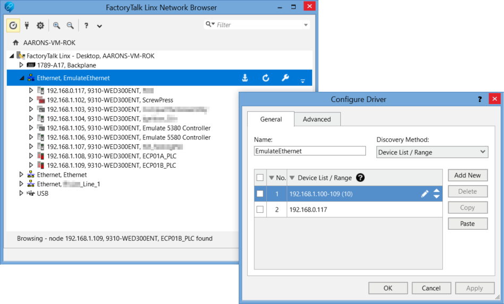Toggle the continuous browse icon in toolbar

point(13,25)
